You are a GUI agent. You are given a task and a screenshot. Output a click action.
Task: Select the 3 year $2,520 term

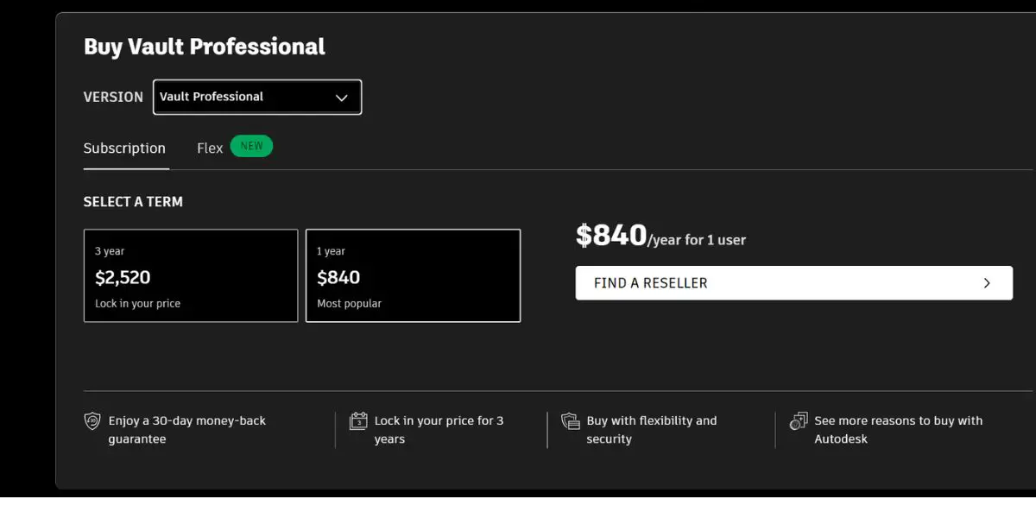[x=191, y=275]
